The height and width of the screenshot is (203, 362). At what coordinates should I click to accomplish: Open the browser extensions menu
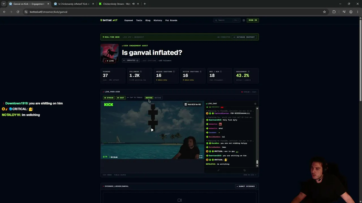334,12
